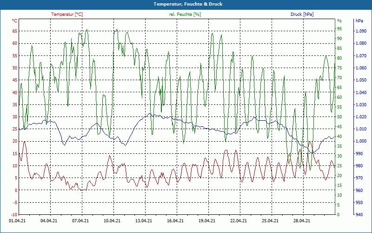Click the 1.000 tick on pressure axis
The image size is (372, 233).
point(361,141)
